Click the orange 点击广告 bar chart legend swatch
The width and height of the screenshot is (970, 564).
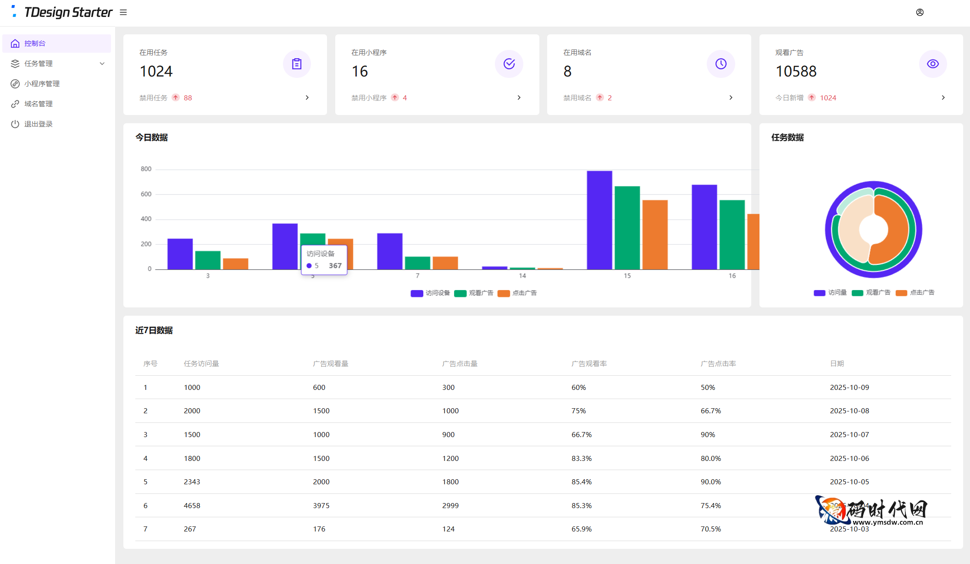click(x=504, y=293)
